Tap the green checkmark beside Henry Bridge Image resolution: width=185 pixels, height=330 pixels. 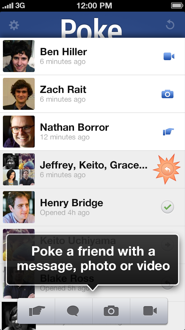(x=168, y=207)
